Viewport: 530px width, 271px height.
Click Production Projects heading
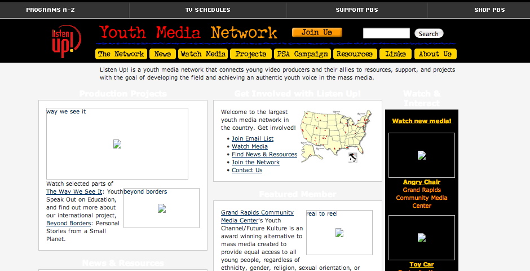pyautogui.click(x=123, y=94)
